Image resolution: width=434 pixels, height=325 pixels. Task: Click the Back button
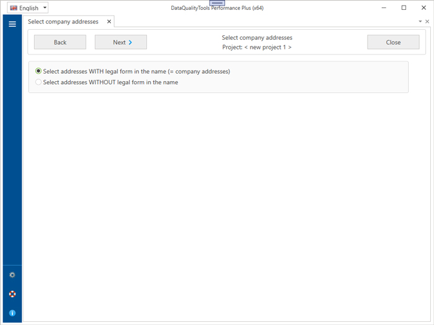point(60,42)
